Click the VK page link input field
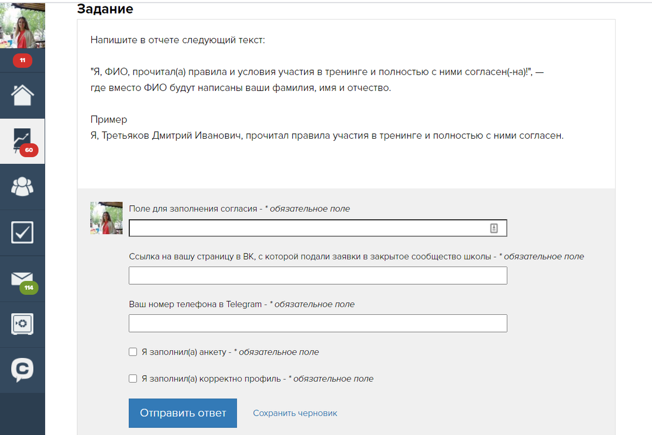The height and width of the screenshot is (435, 652). click(x=318, y=276)
